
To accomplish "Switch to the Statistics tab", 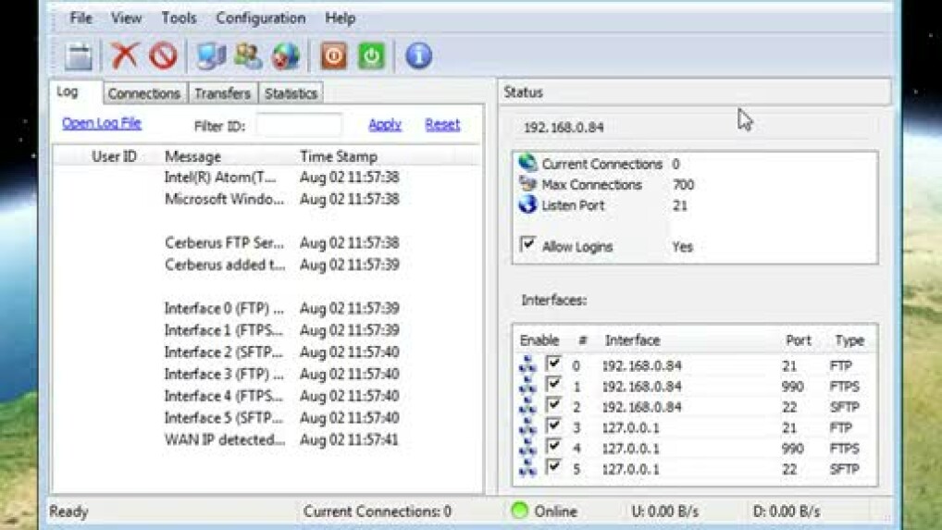I will pos(291,93).
